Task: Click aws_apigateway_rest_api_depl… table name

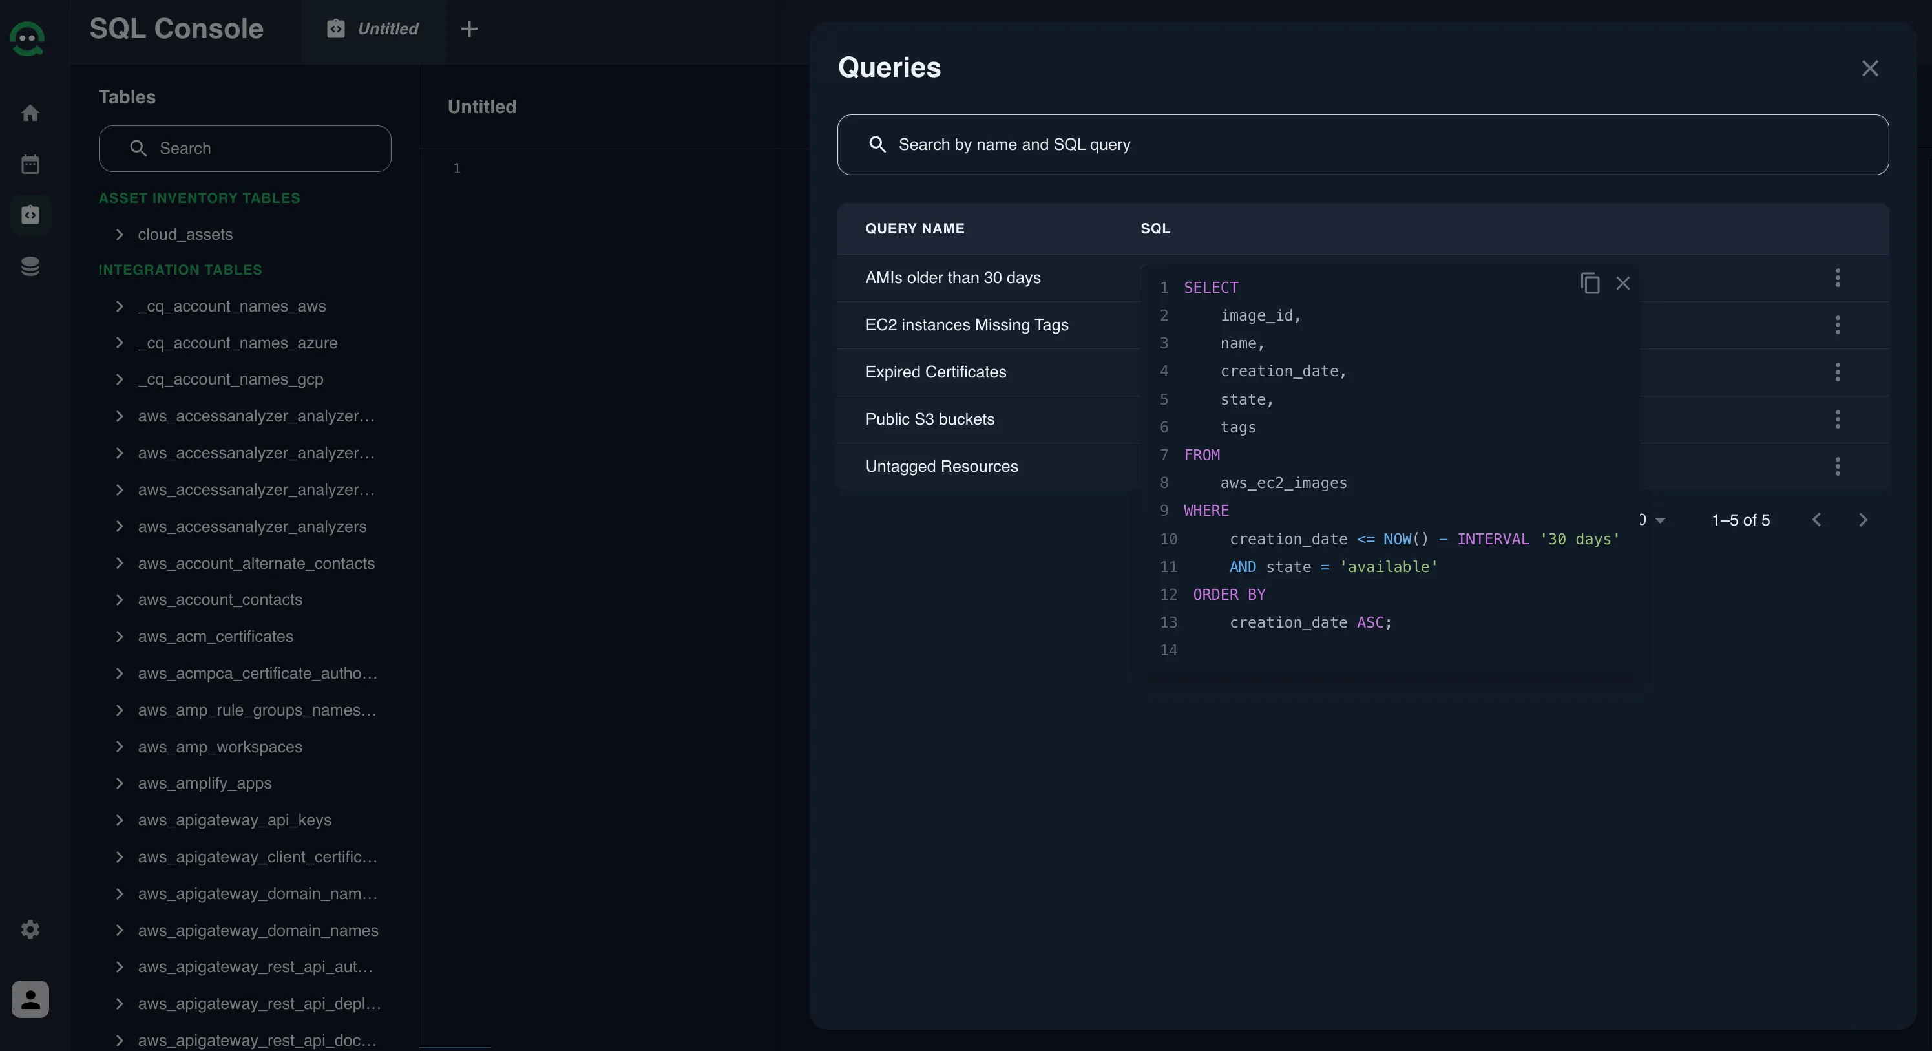Action: (258, 1004)
